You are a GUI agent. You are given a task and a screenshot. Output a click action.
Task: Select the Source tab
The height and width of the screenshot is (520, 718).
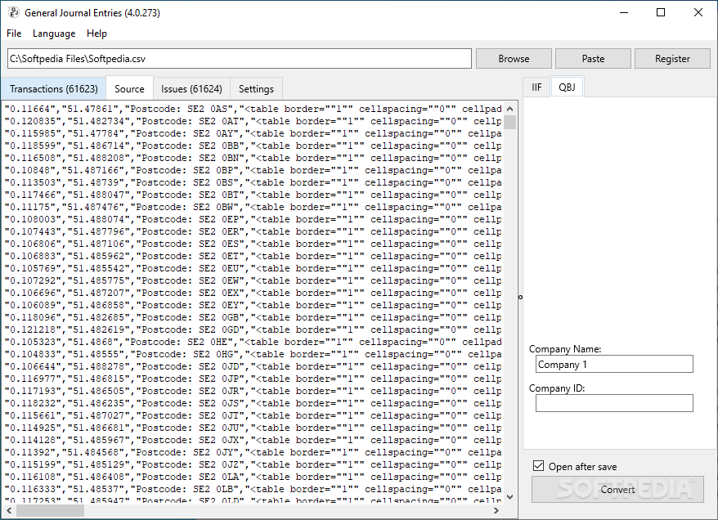click(x=129, y=88)
